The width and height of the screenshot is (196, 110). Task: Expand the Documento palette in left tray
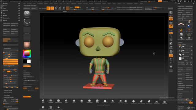pyautogui.click(x=6, y=18)
